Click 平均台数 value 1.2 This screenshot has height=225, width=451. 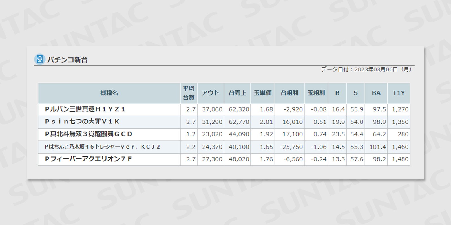tap(191, 134)
